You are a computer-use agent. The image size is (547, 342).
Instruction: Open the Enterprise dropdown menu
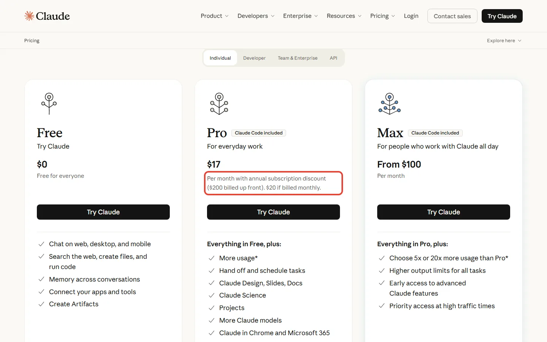pos(300,16)
